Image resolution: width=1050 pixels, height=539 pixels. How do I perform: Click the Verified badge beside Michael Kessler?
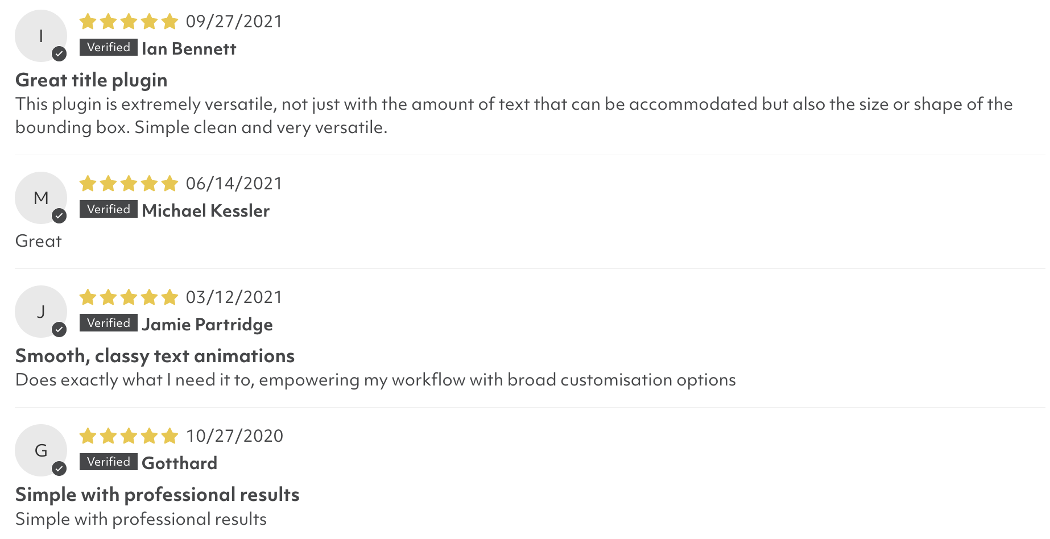109,209
